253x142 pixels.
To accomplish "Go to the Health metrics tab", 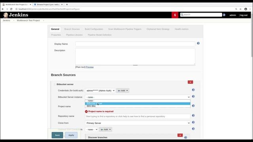I will [x=181, y=29].
